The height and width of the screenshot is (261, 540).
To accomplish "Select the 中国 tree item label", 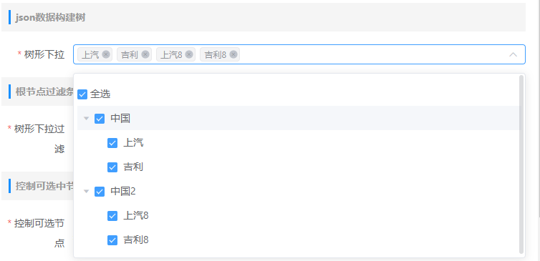I will tap(120, 118).
